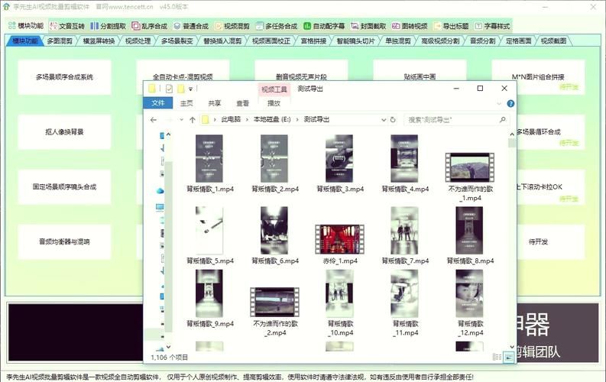Click the properties checkmark icon in Explorer title bar
606x382 pixels.
click(169, 89)
